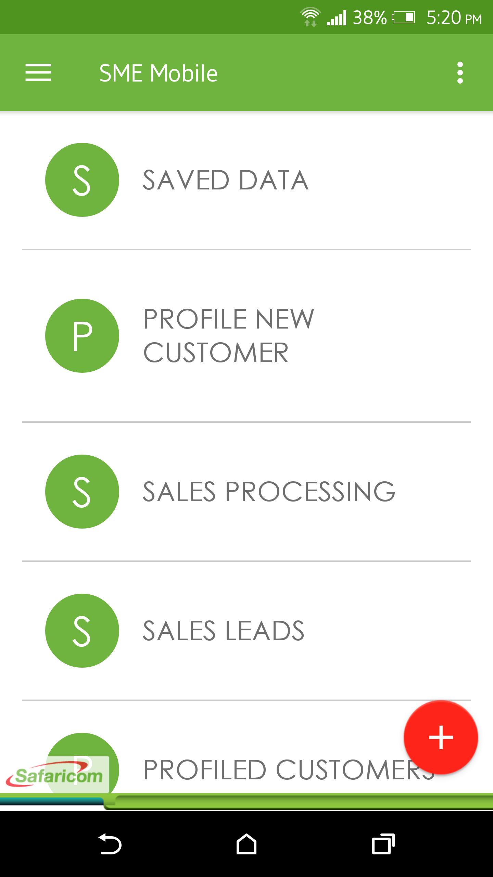Tap the 5:20 PM clock
Screen dimensions: 493x877
pos(454,18)
